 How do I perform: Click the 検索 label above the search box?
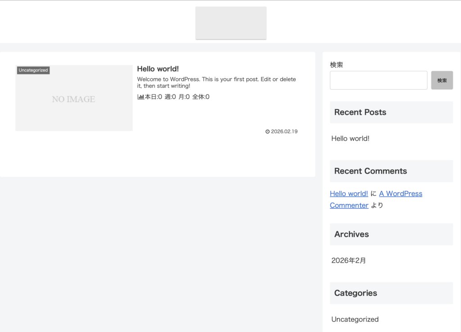tap(336, 65)
